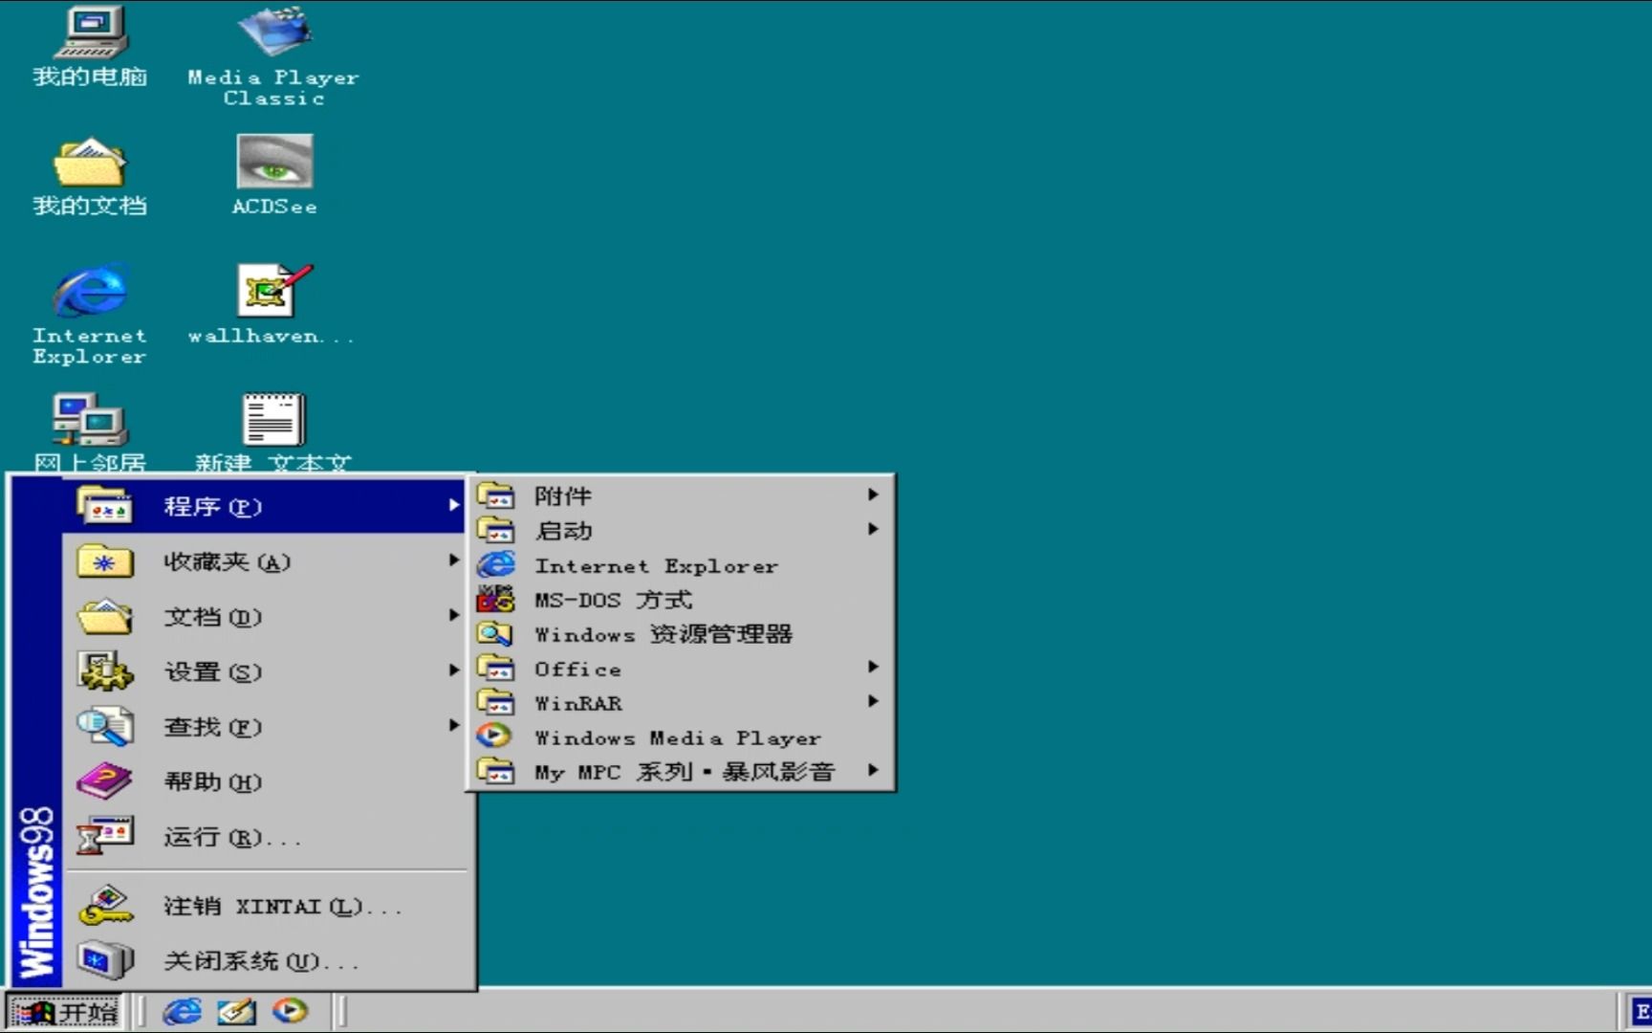This screenshot has width=1652, height=1033.
Task: Click the 注销 key icon in Start menu
Action: (x=105, y=905)
